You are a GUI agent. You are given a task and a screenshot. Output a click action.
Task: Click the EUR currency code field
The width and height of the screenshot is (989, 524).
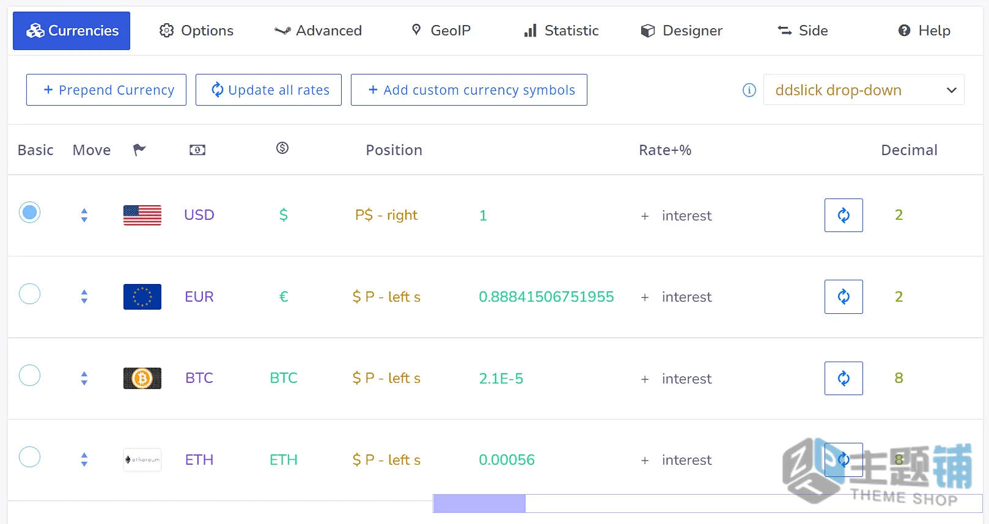199,297
